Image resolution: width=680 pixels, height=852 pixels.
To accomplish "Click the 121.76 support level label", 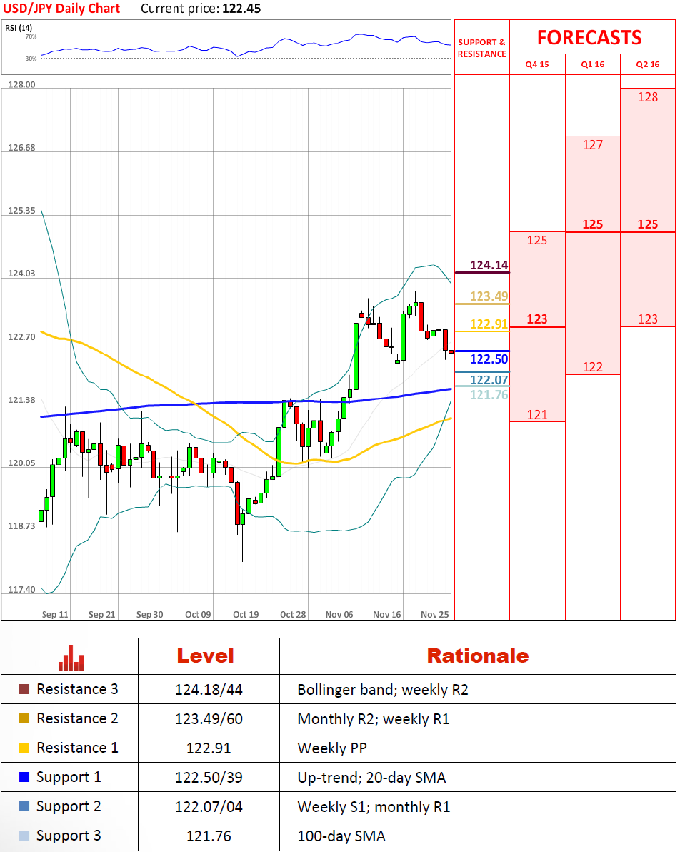I will pos(489,394).
